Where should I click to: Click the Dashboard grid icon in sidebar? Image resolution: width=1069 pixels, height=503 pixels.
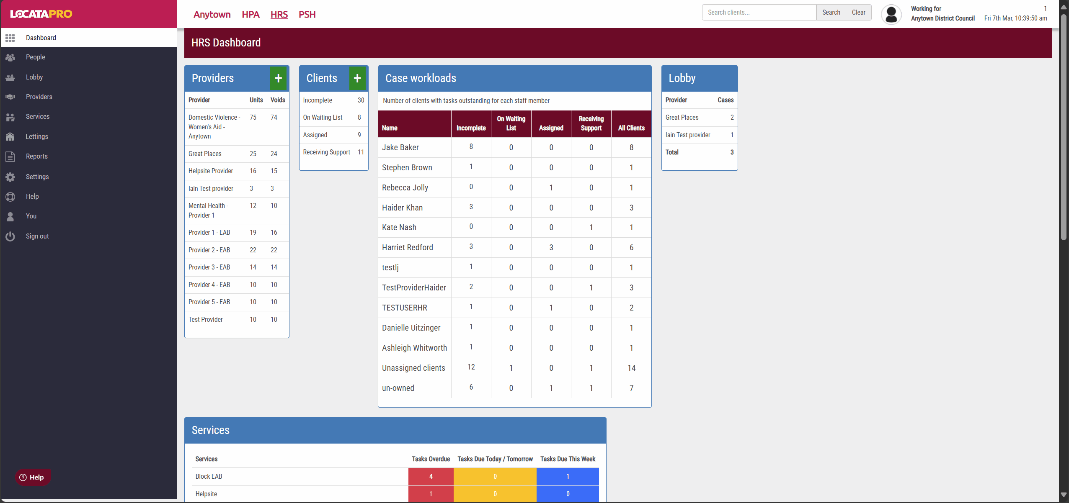pyautogui.click(x=10, y=38)
